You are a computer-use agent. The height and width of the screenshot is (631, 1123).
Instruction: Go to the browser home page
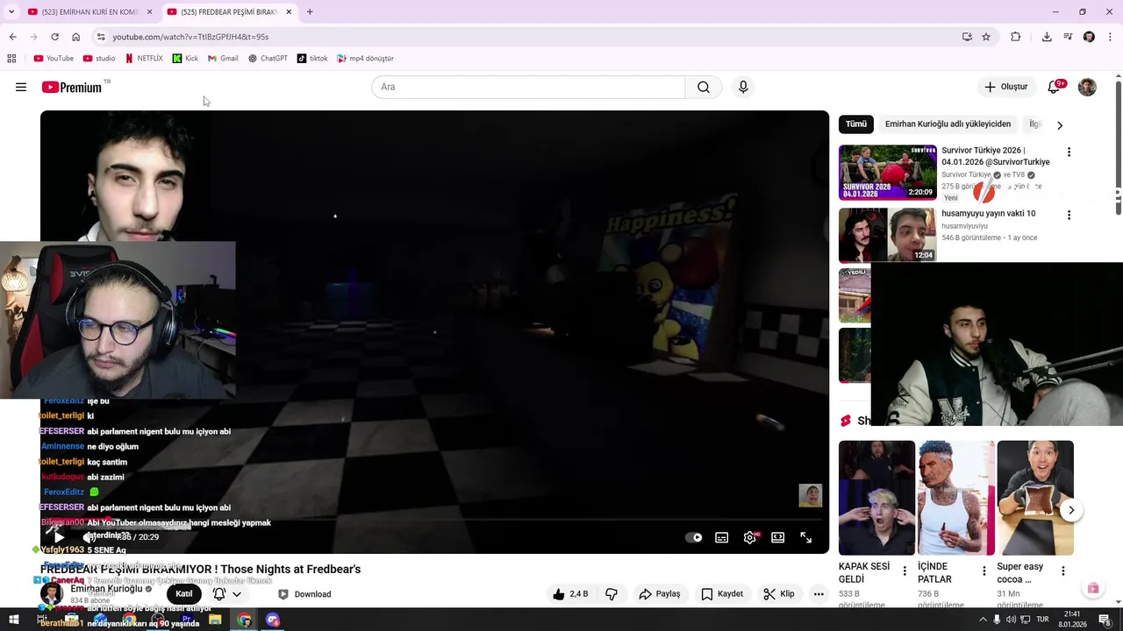75,37
